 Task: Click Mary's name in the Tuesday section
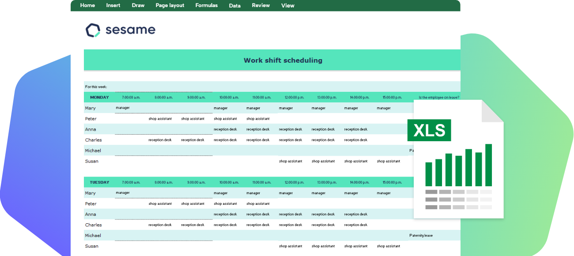click(90, 193)
